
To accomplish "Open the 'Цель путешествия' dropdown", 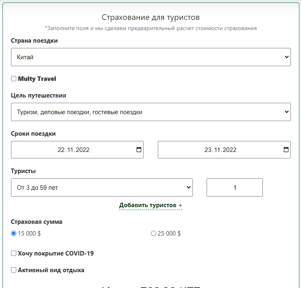I will point(150,112).
